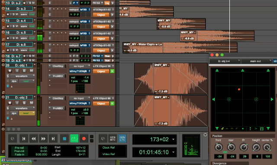
Task: Open the ChnlStrp insert on obj 1
Action: [58, 66]
